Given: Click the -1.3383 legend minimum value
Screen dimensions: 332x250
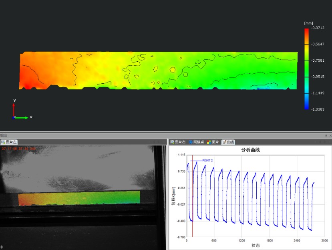Looking at the screenshot, I should pos(318,109).
